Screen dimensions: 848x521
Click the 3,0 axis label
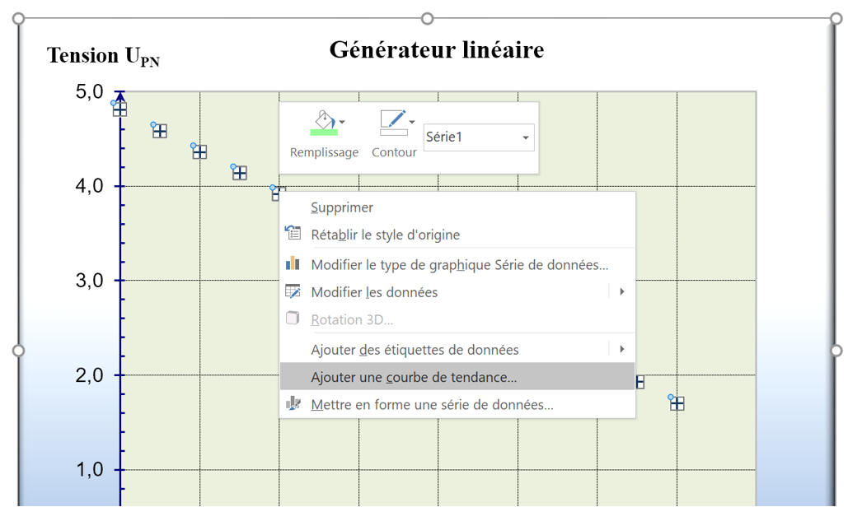[x=89, y=281]
